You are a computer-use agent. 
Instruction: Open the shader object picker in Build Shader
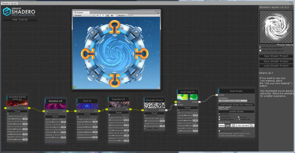248,101
